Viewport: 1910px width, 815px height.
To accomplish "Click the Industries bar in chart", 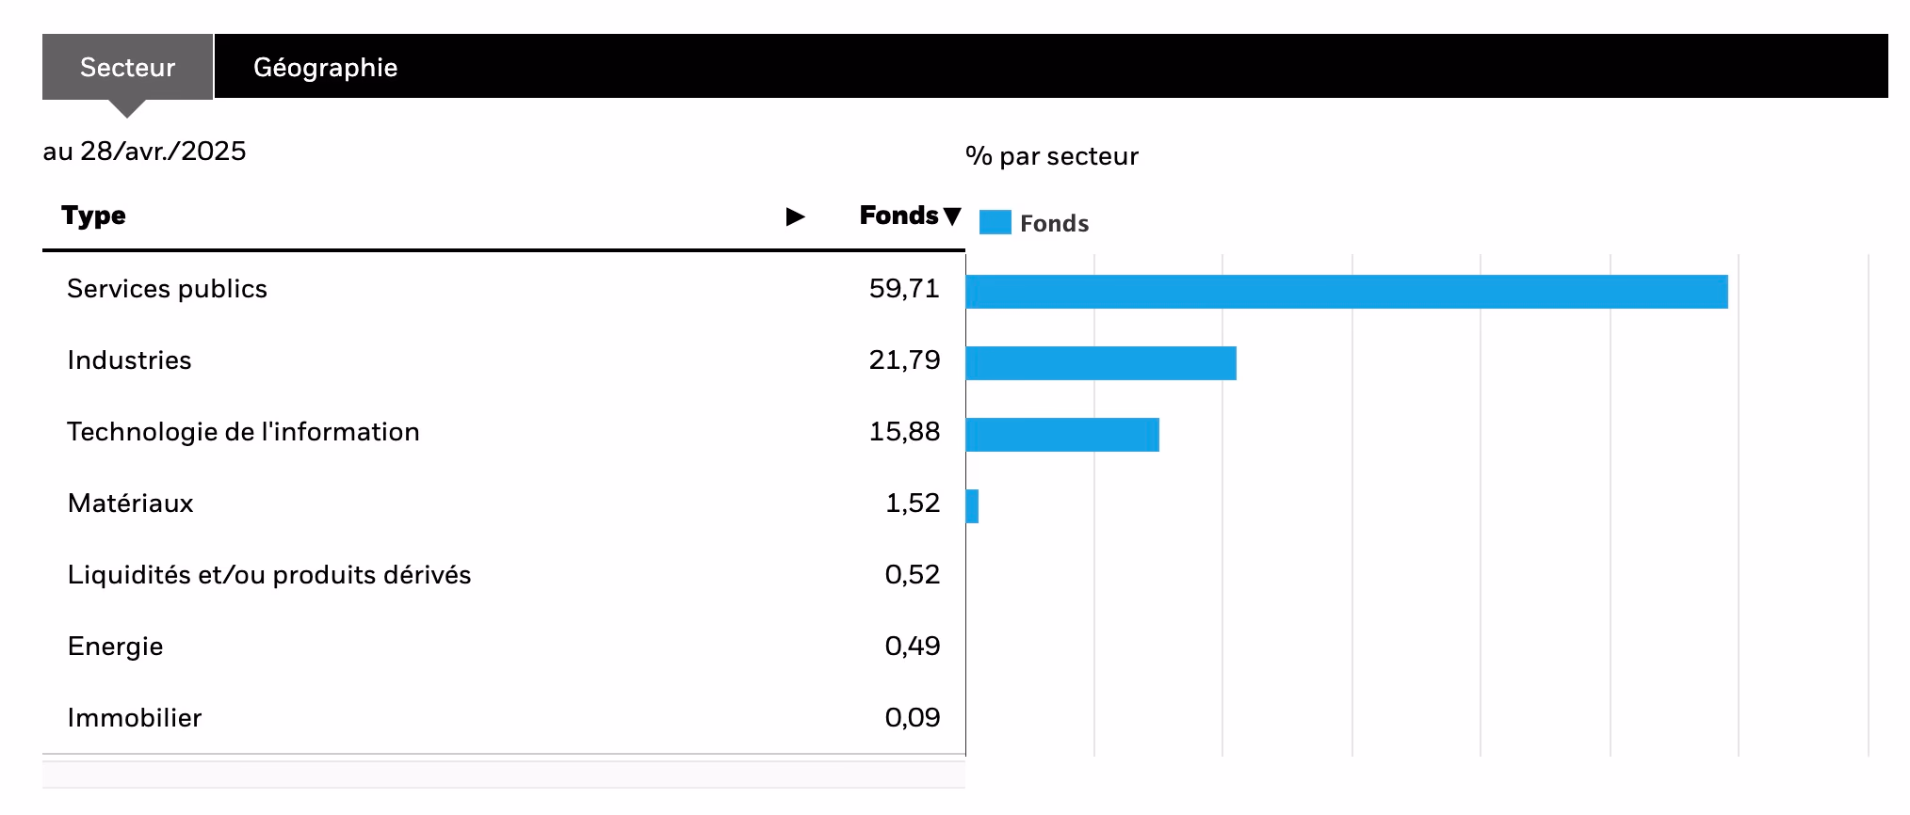I will coord(1100,363).
